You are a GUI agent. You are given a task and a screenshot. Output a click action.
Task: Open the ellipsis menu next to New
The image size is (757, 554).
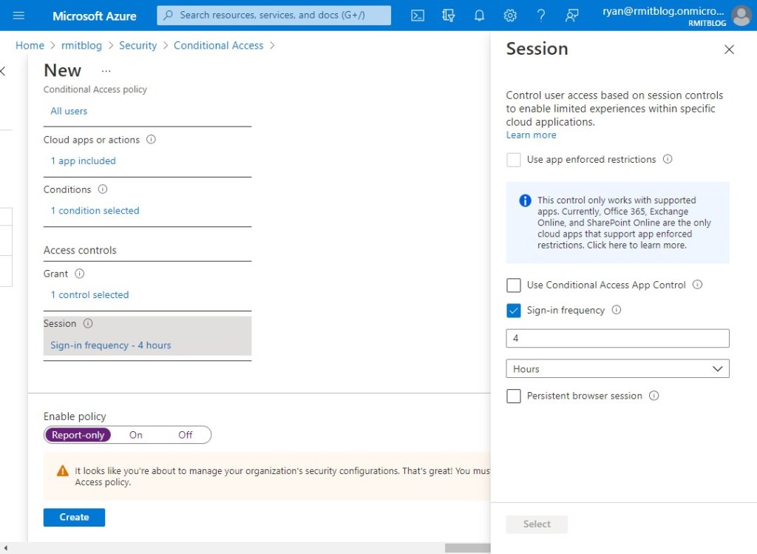106,71
